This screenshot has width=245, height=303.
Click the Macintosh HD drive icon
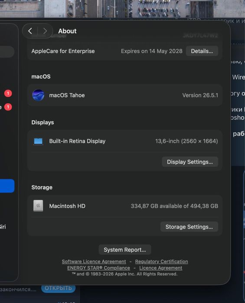coord(38,206)
